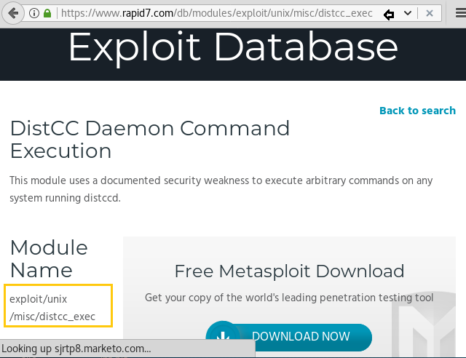Expand the URL history dropdown chevron
466x358 pixels.
click(x=408, y=13)
